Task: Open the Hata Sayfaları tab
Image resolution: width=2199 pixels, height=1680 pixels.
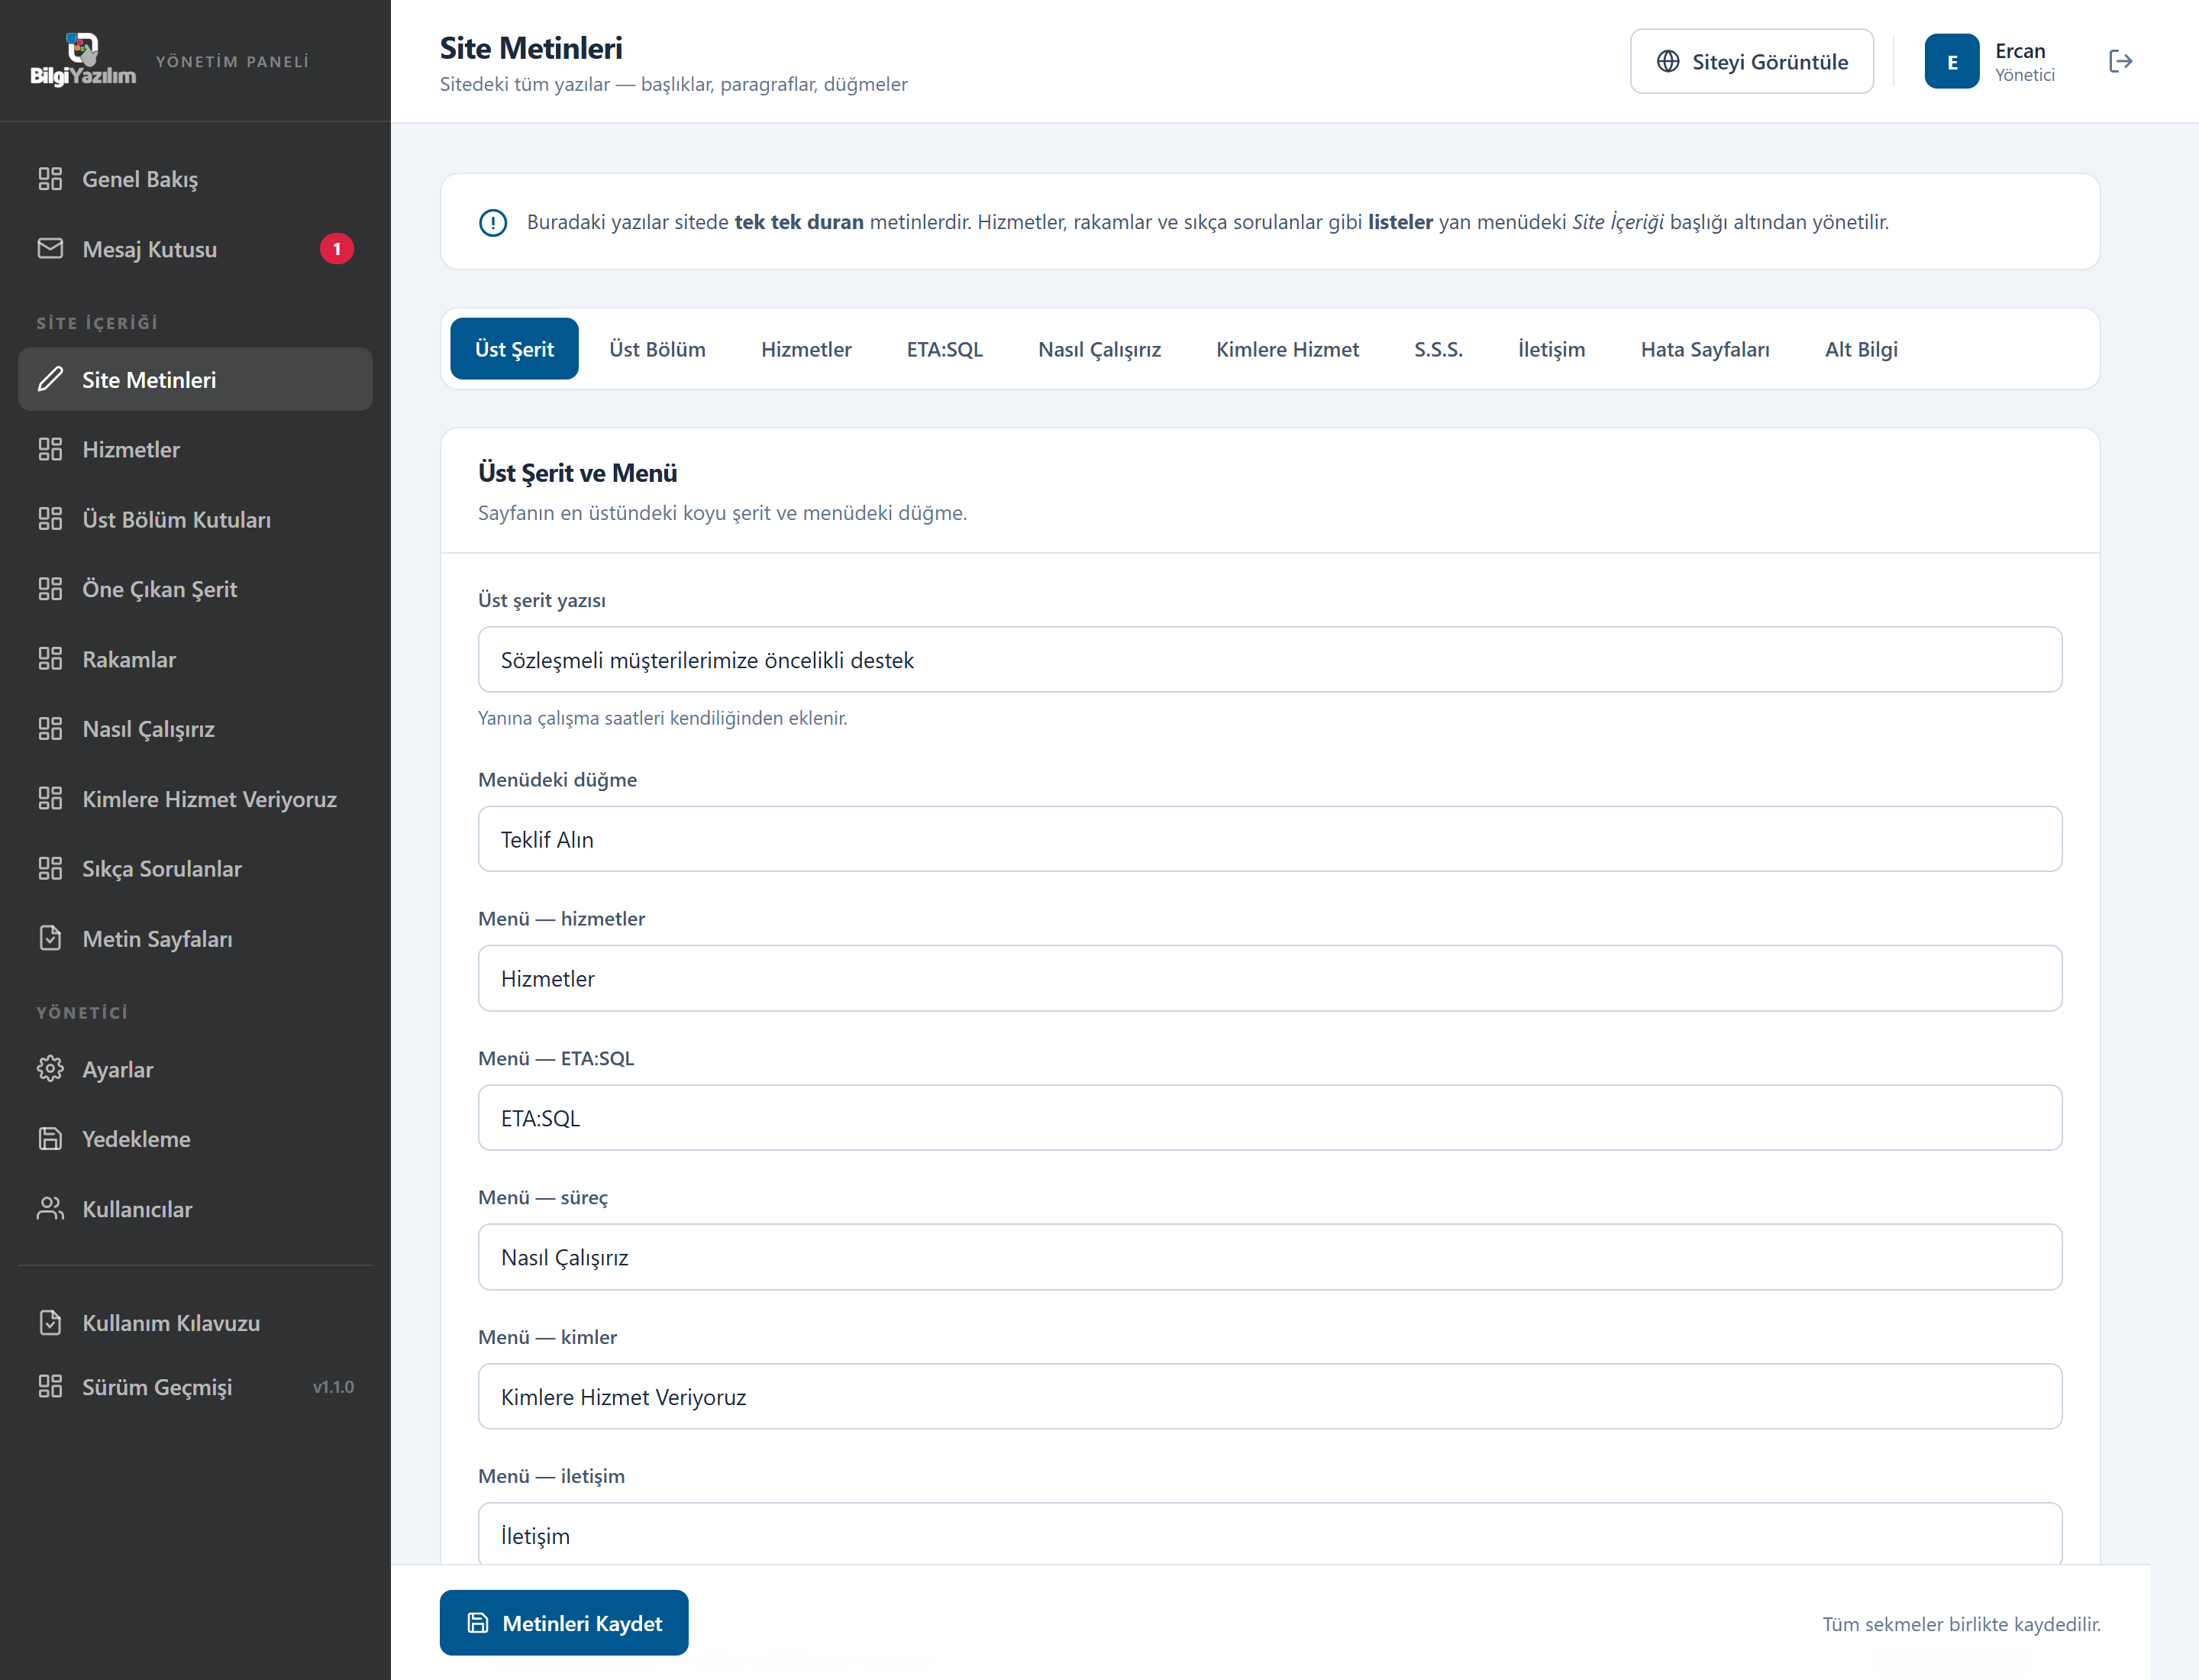Action: (x=1705, y=349)
